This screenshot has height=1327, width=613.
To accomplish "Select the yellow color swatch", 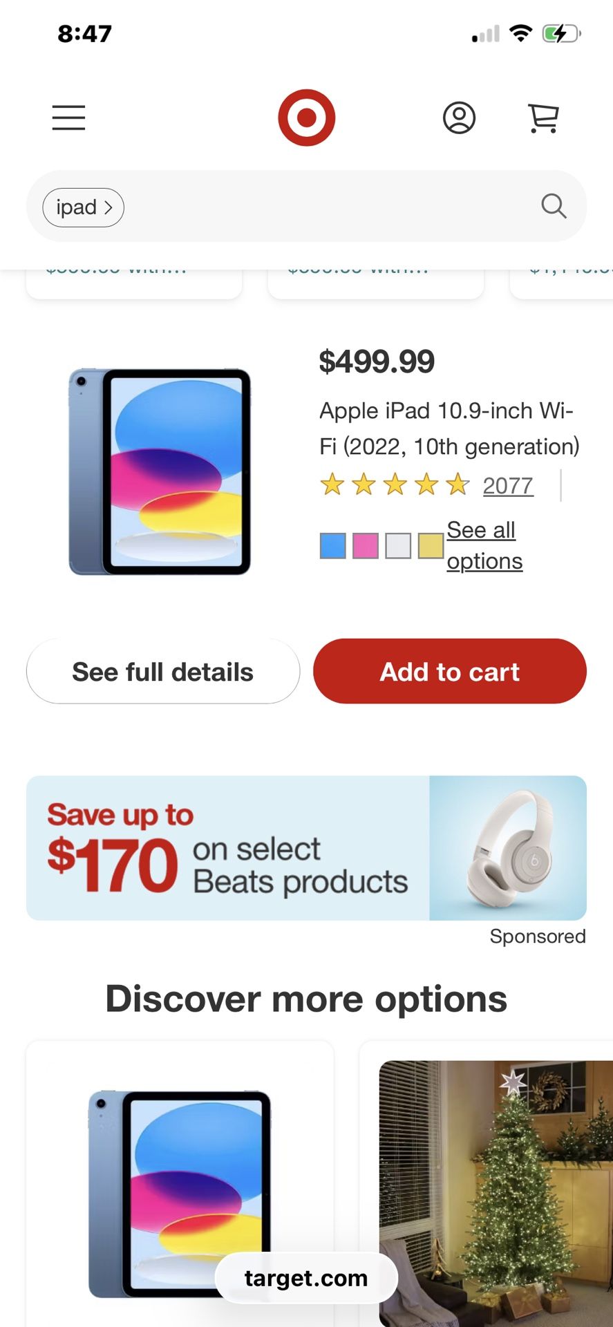I will tap(430, 545).
